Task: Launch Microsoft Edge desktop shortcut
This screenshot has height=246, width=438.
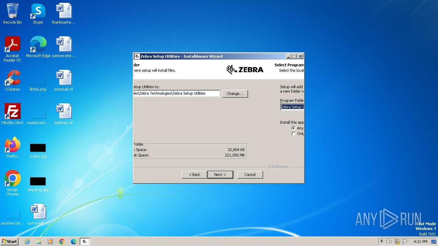Action: 38,47
